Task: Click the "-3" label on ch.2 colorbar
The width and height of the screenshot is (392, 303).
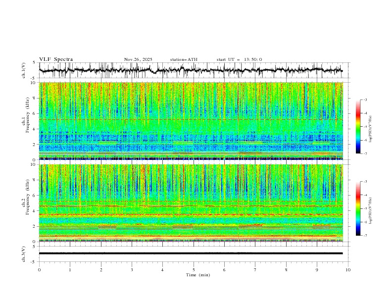Action: [365, 182]
